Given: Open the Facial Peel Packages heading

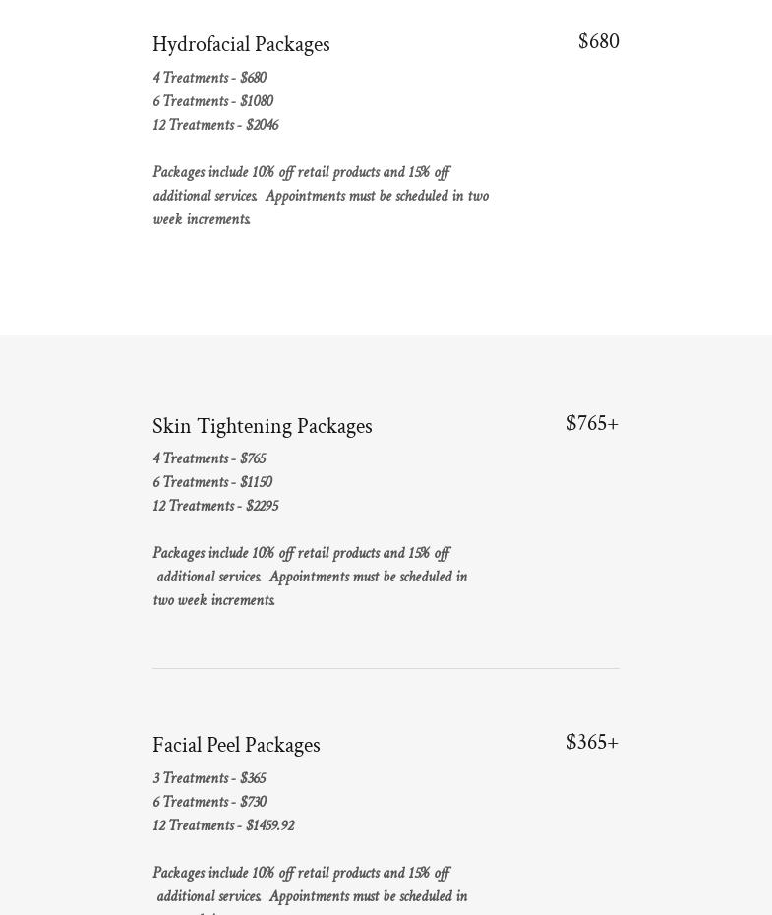Looking at the screenshot, I should [236, 746].
